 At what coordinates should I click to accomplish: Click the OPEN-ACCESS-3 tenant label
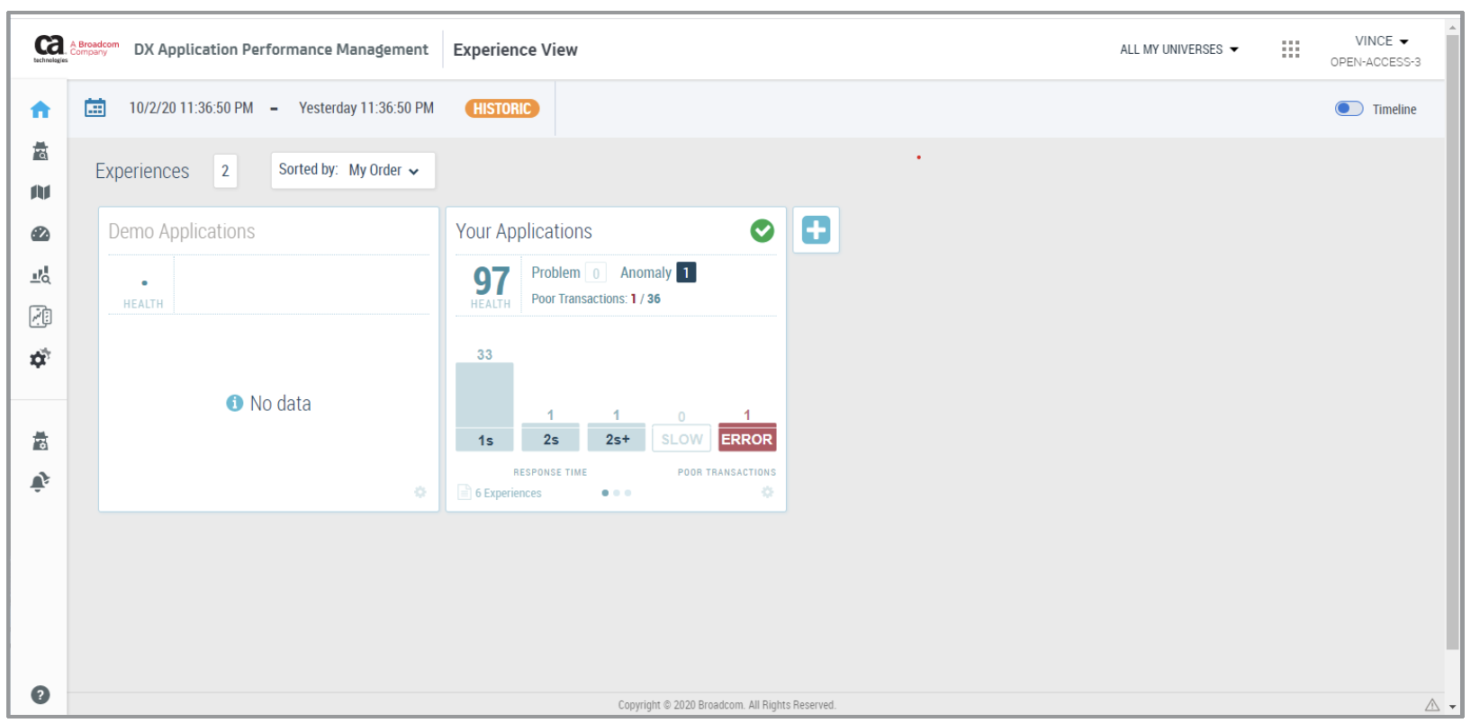[1375, 62]
